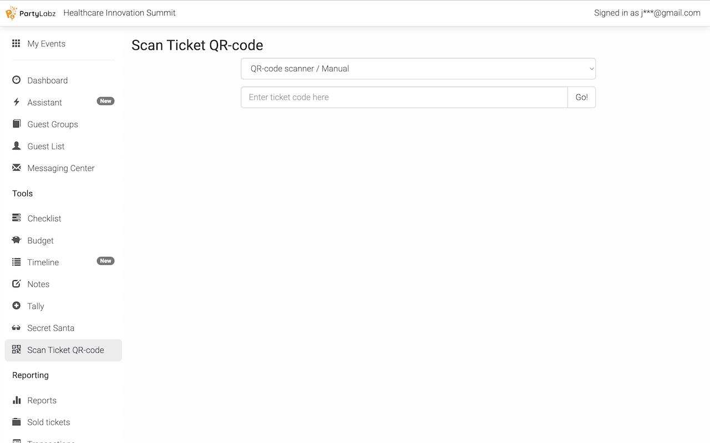Open Reports in the Reporting section
Viewport: 710px width, 443px height.
click(42, 400)
